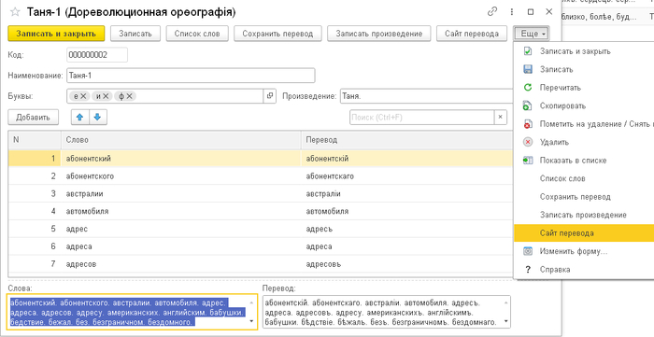Open the three-dot window options menu
Viewport: 654px width, 337px height.
512,12
